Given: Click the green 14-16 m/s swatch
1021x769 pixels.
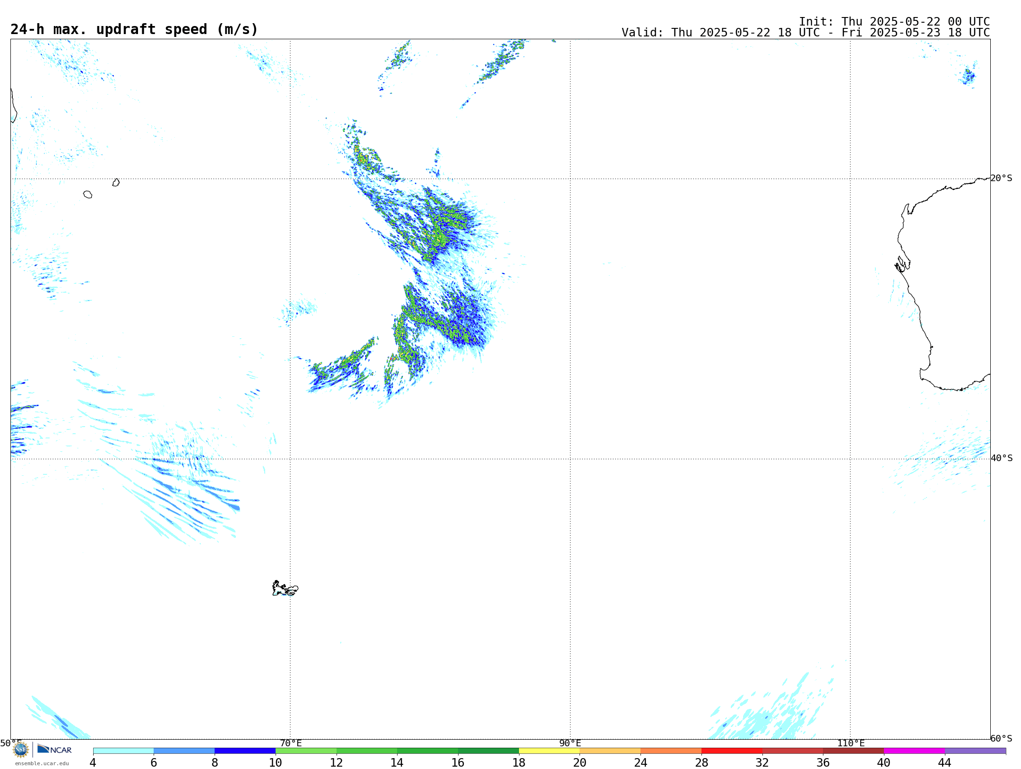Looking at the screenshot, I should point(428,751).
